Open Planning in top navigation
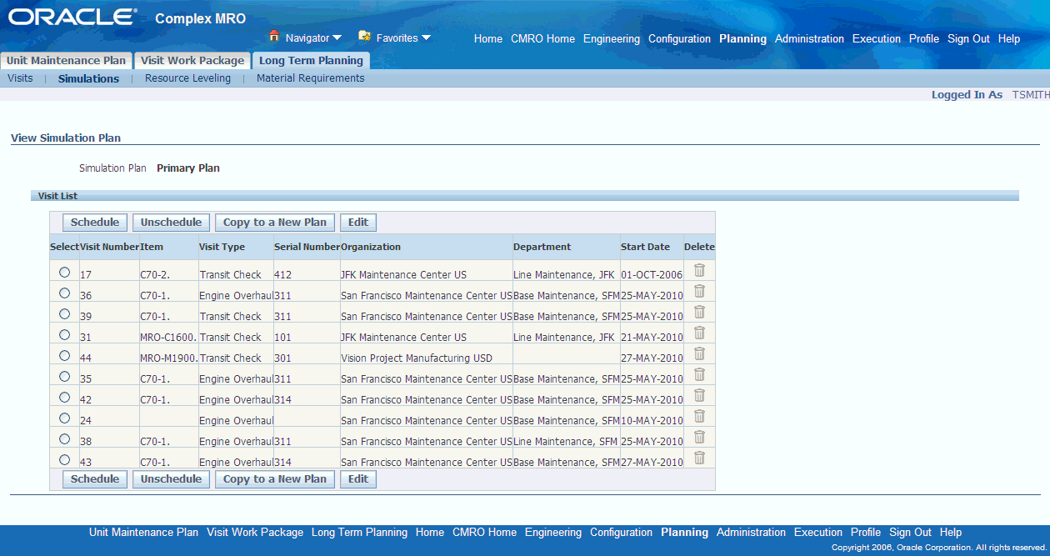This screenshot has height=556, width=1050. point(742,39)
